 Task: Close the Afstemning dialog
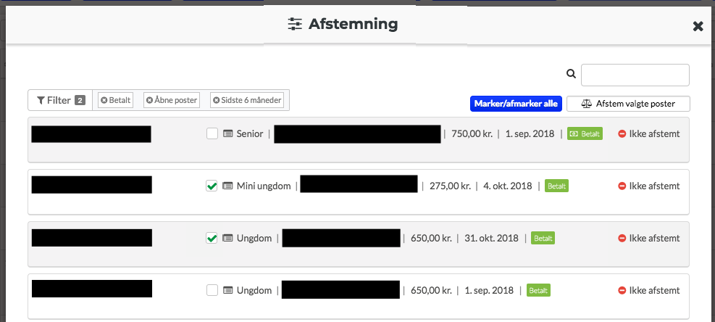click(698, 27)
